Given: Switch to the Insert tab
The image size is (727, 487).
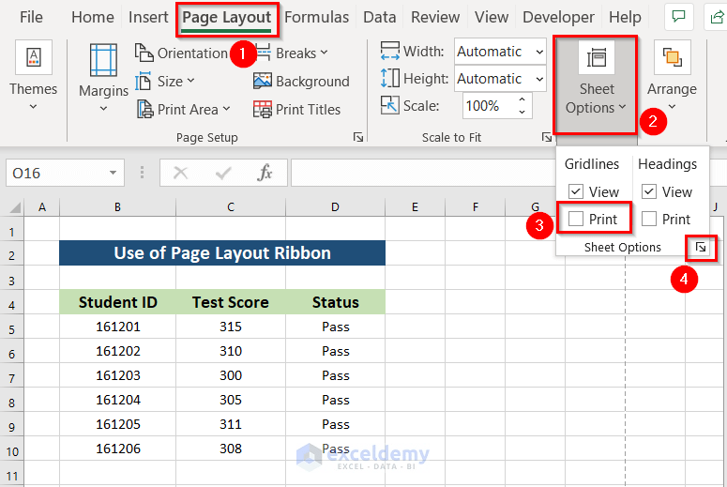Looking at the screenshot, I should 148,17.
